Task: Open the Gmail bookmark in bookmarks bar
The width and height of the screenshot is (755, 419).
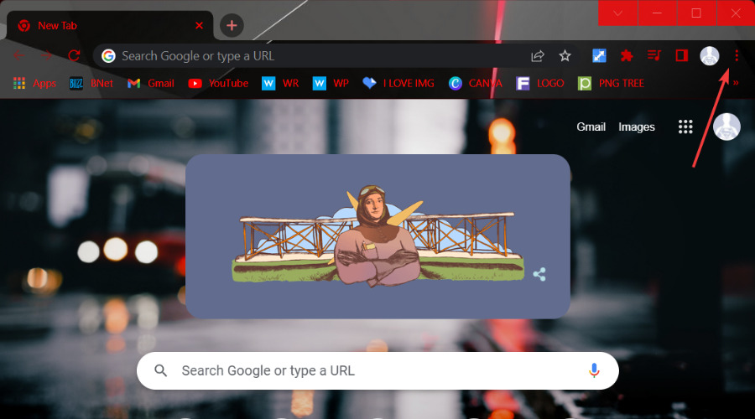Action: (x=151, y=83)
